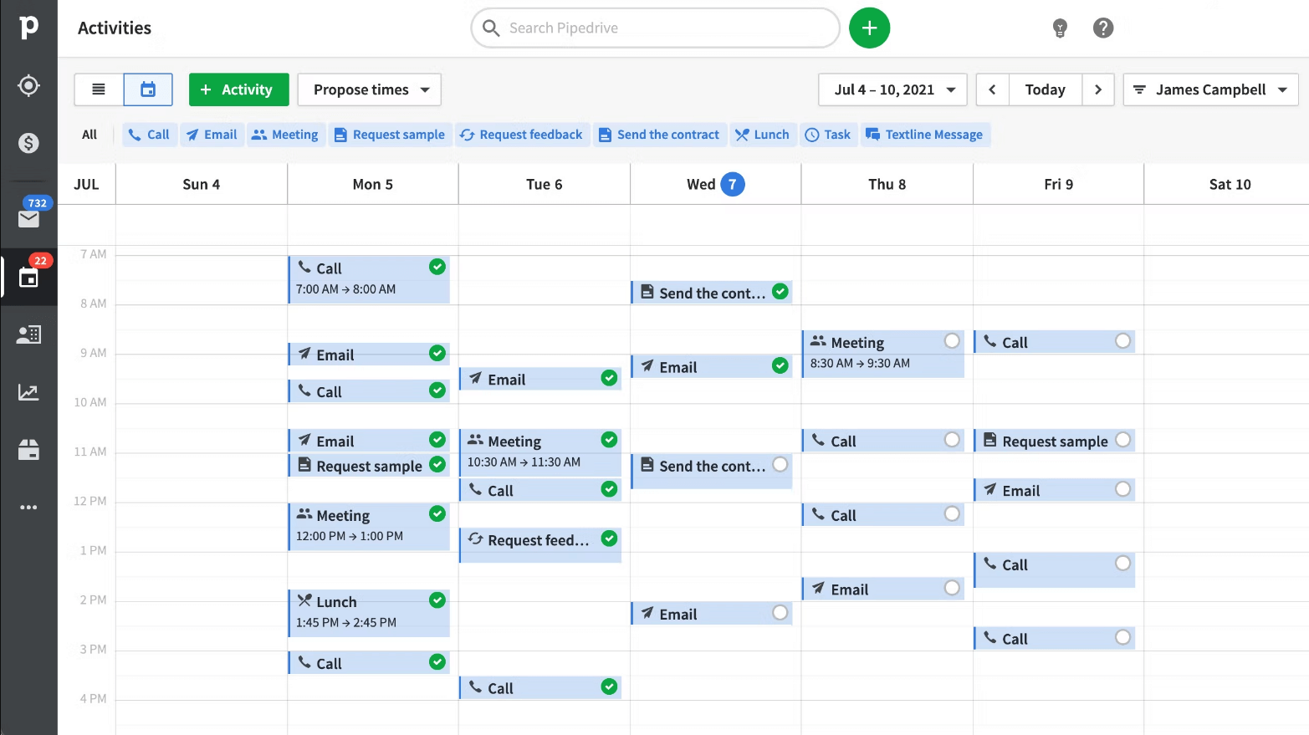Filter activities by Meeting type
This screenshot has width=1309, height=735.
pos(285,135)
